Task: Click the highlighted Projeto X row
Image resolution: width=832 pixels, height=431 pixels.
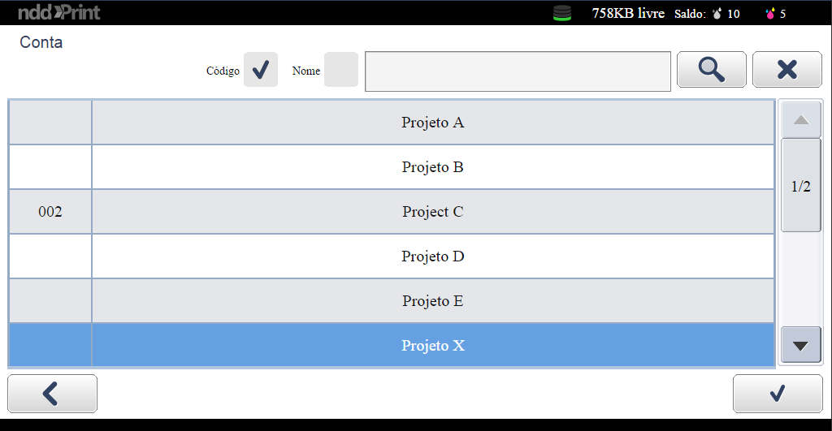Action: click(432, 346)
